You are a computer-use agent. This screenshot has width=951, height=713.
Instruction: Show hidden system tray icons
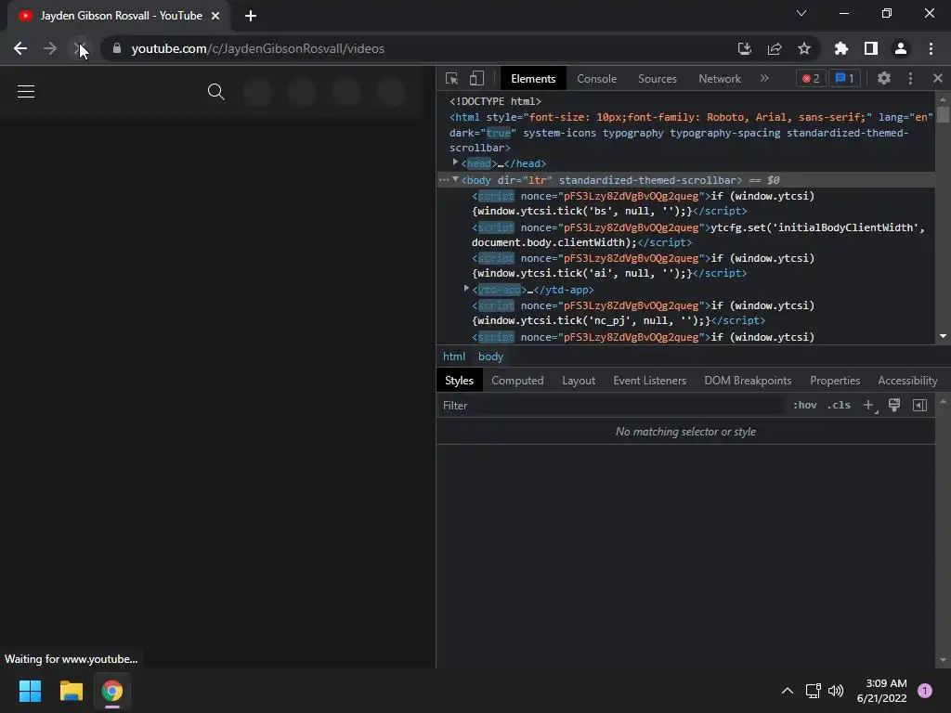point(788,691)
